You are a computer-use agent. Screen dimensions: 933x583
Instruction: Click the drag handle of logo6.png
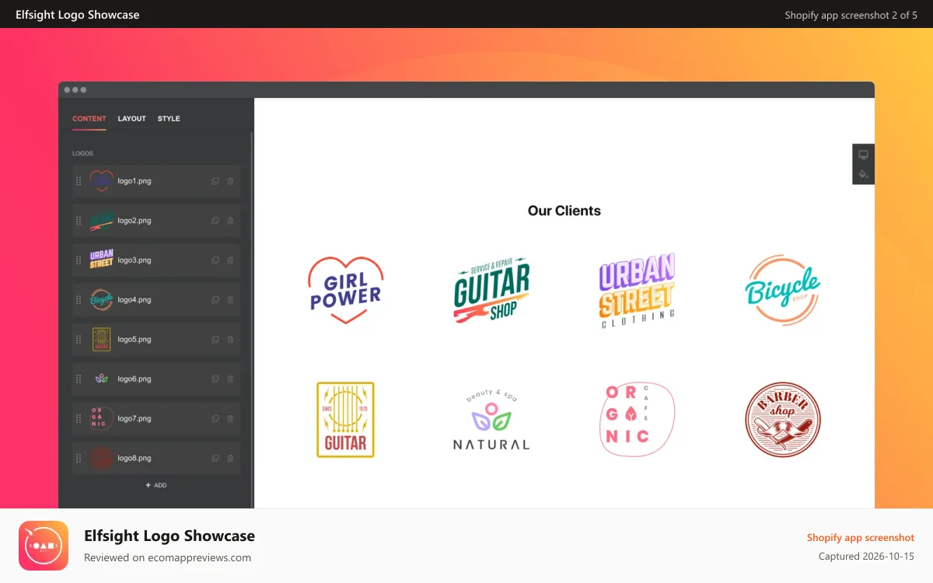coord(79,379)
